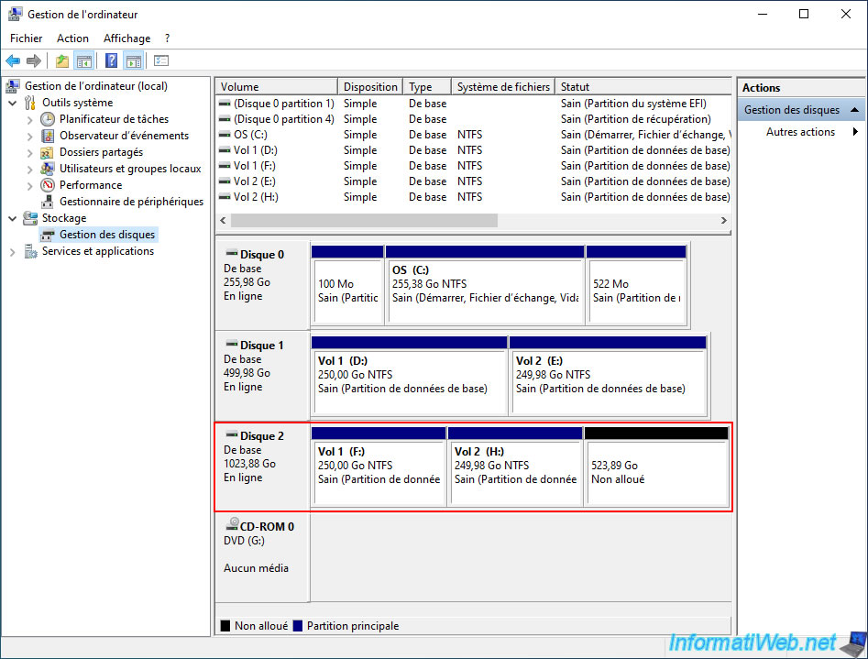Click the Up one level folder icon
The height and width of the screenshot is (659, 868).
point(61,61)
